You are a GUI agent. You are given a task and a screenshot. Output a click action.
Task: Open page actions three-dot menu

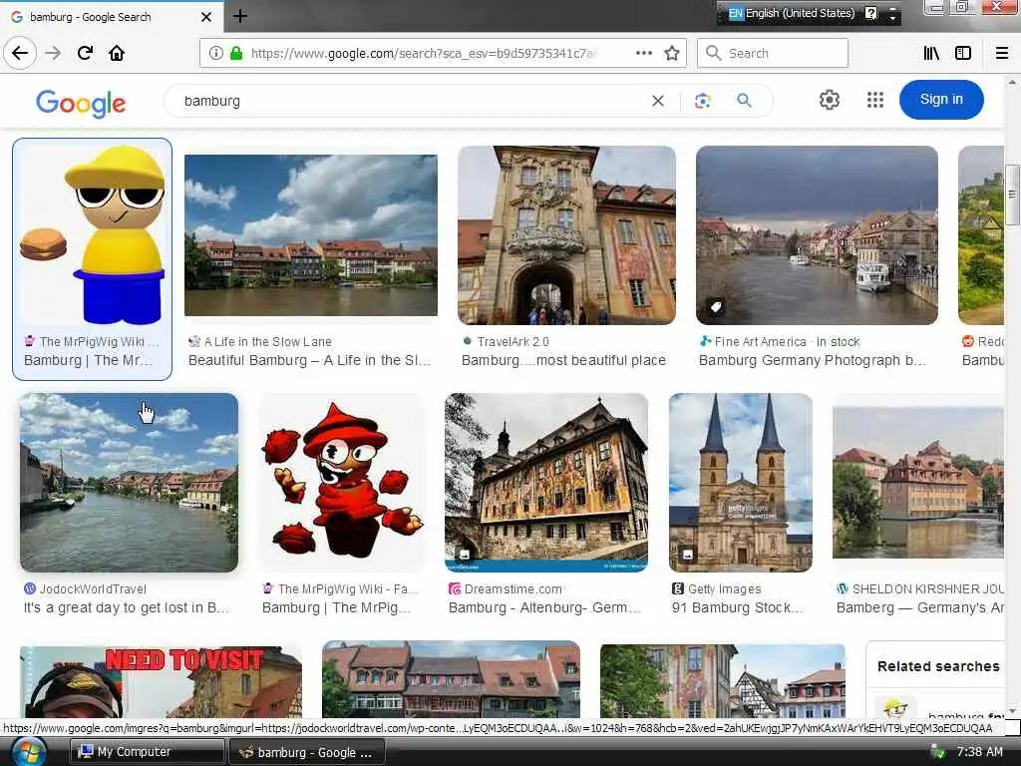pos(644,53)
